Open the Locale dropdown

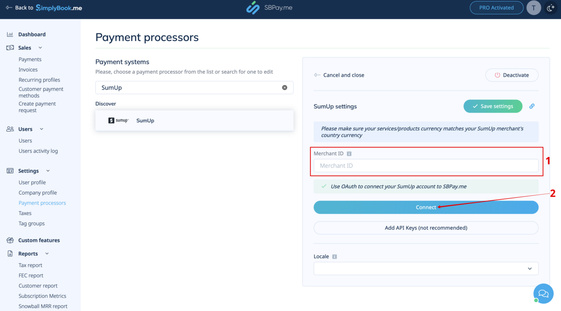coord(425,269)
